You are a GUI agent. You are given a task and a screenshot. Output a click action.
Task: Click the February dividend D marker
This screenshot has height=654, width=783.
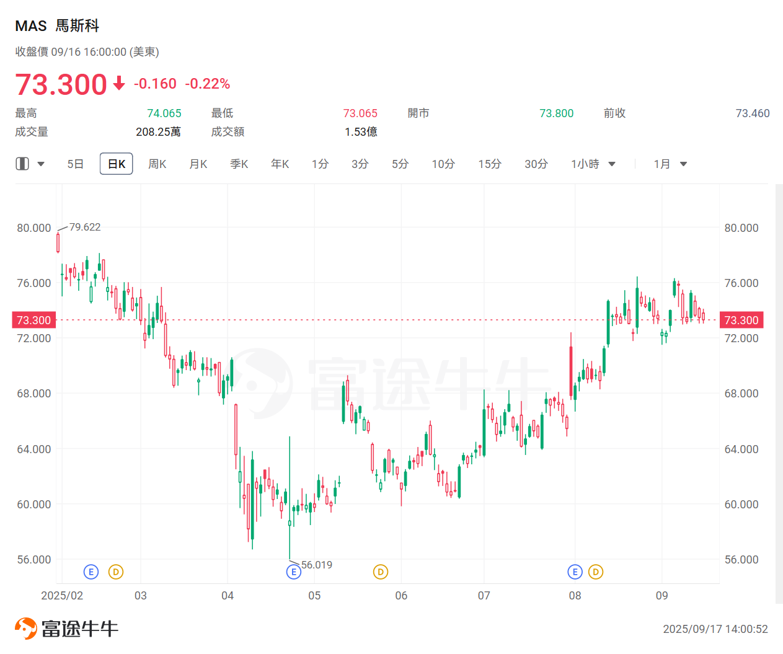[116, 572]
